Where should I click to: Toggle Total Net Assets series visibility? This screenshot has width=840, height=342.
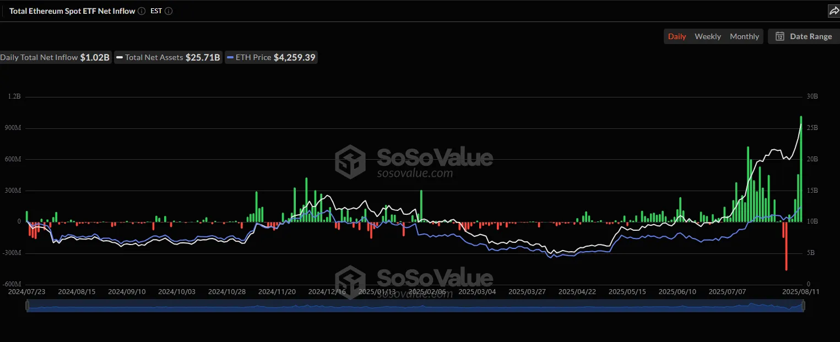tap(168, 57)
